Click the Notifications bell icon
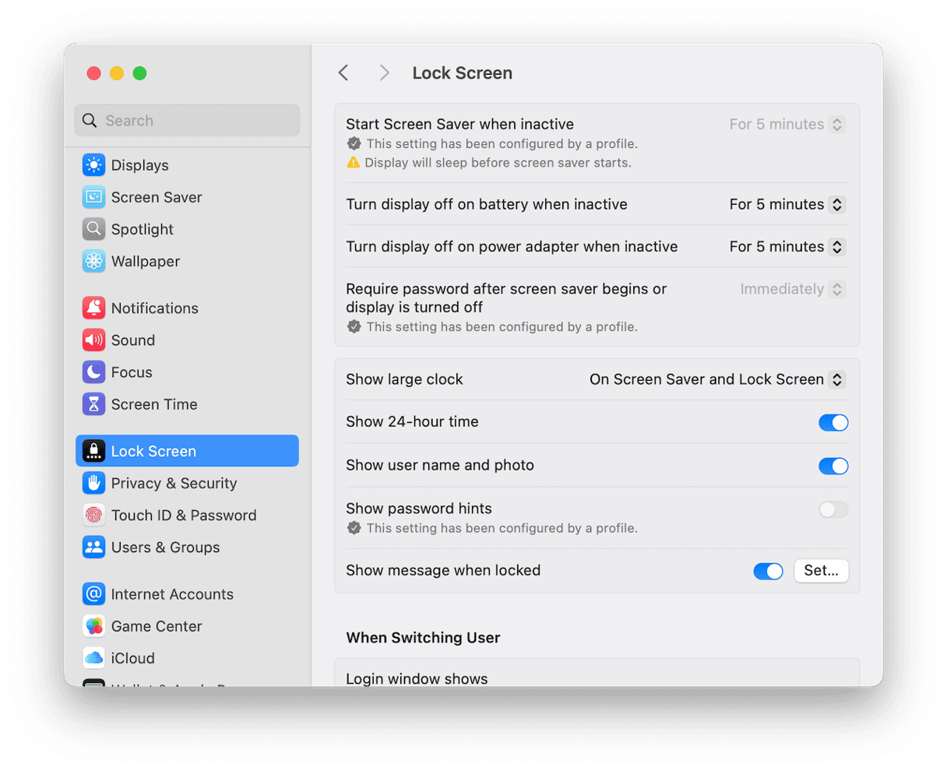Viewport: 947px width, 771px height. [x=93, y=308]
